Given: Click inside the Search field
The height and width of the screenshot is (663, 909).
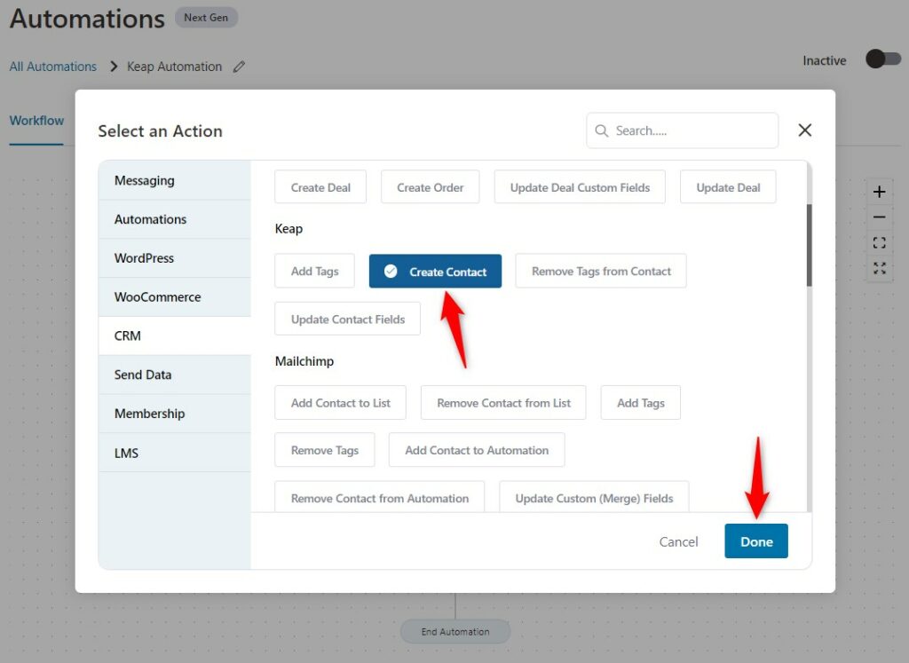Looking at the screenshot, I should click(682, 131).
